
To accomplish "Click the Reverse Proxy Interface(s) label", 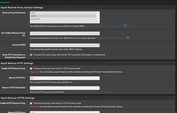I will (14, 13).
